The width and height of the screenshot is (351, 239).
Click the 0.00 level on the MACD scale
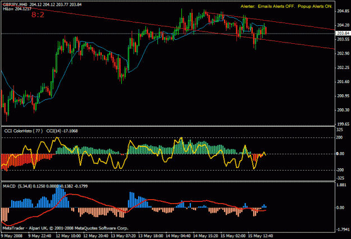click(340, 208)
